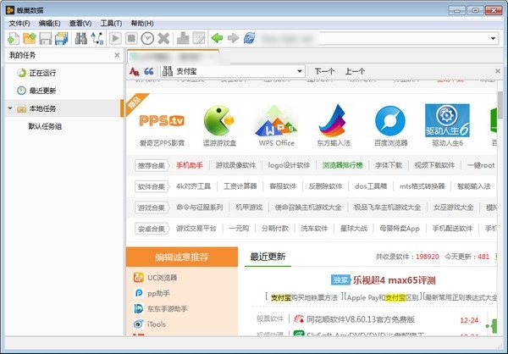Click the 浏览器排行榜 link
The image size is (508, 354).
pyautogui.click(x=342, y=165)
